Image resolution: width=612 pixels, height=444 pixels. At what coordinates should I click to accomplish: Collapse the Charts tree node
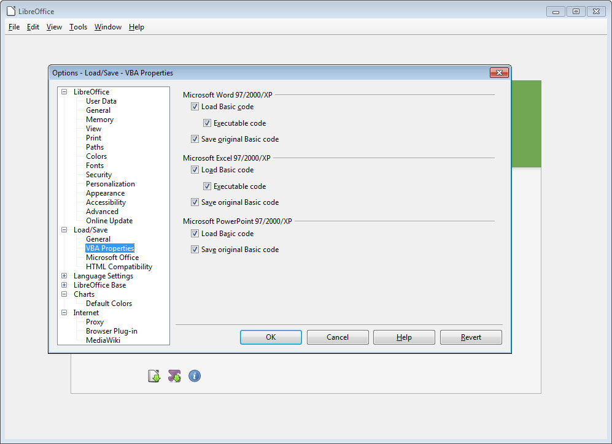click(64, 294)
